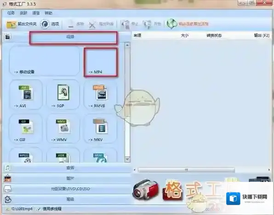Click the remove task toolbar button
This screenshot has height=215, width=274.
(x=76, y=24)
